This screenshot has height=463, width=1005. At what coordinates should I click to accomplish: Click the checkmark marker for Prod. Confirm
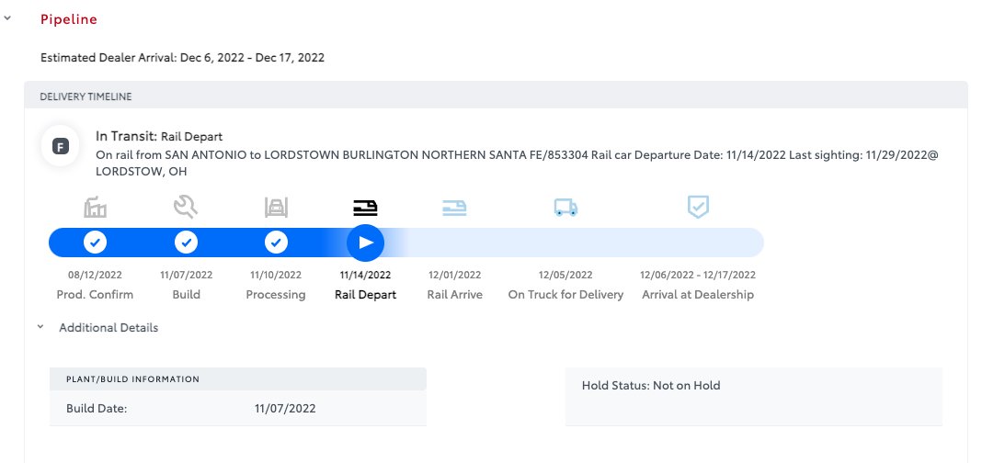[x=95, y=243]
